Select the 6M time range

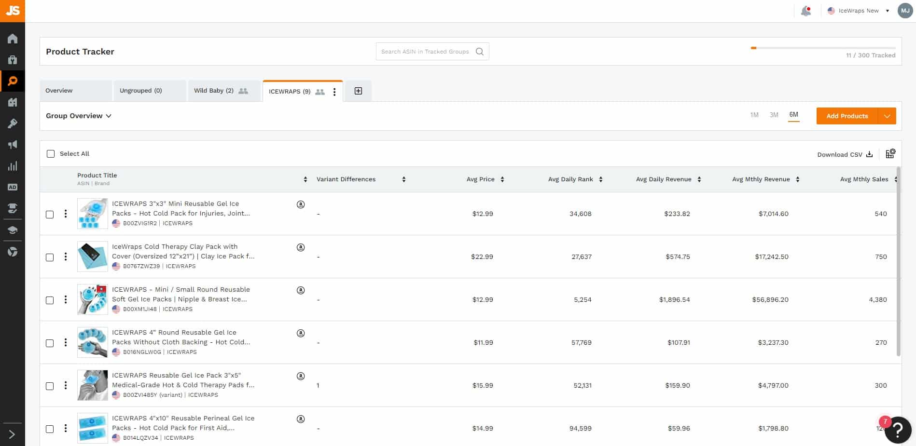tap(794, 115)
